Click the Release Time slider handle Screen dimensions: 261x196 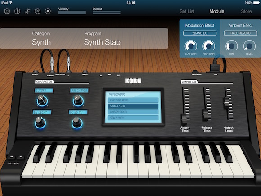tap(206, 114)
